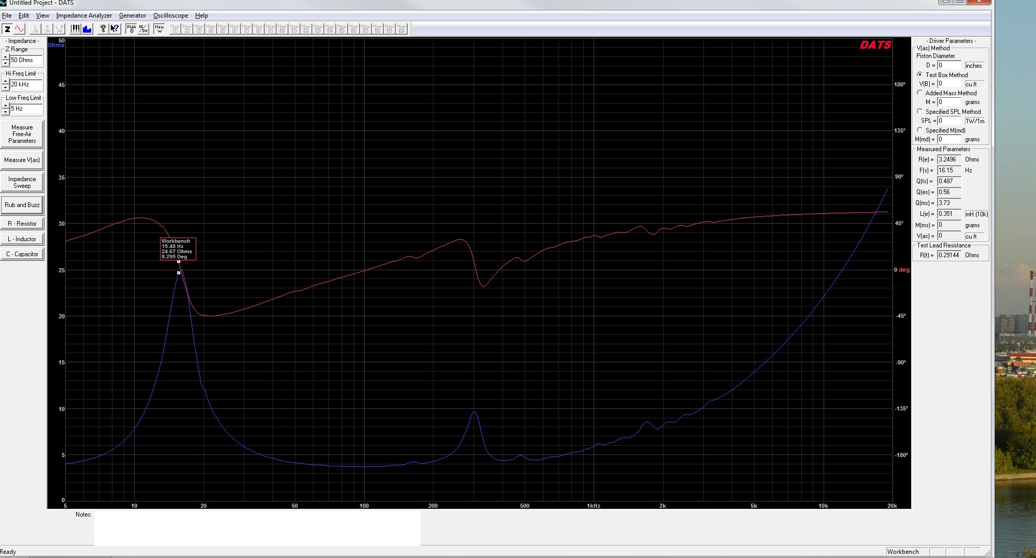Click the Low Freq Limit 5 Hz field
The height and width of the screenshot is (558, 1036).
coord(26,109)
